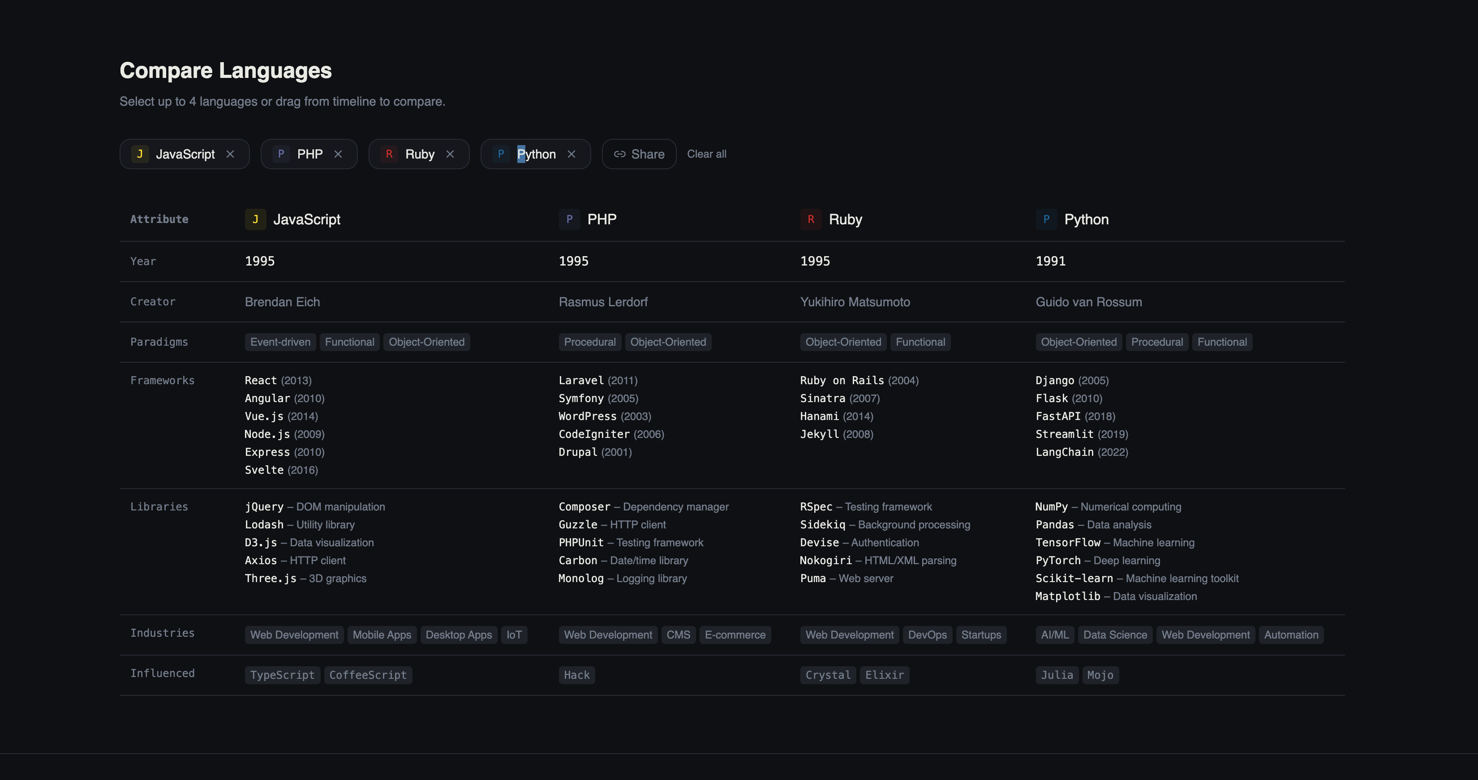Click the Clear all link
This screenshot has width=1478, height=780.
(706, 154)
